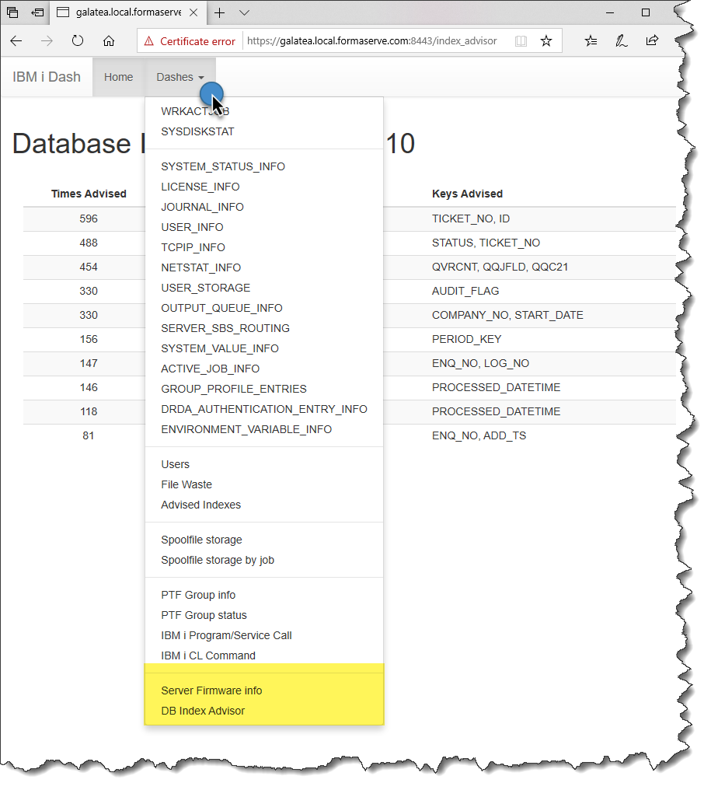Open the Home navigation link
The height and width of the screenshot is (790, 711).
[119, 77]
